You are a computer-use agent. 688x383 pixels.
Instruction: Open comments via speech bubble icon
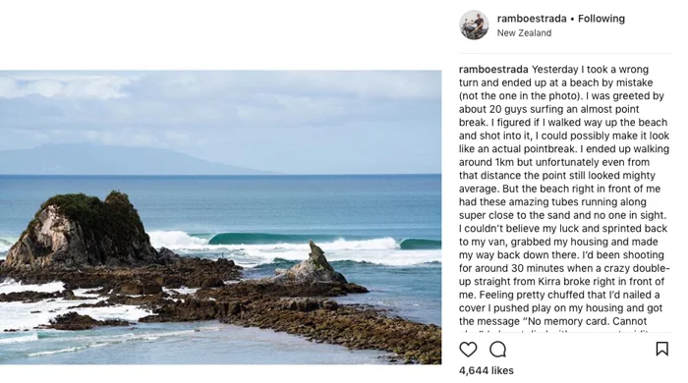coord(498,350)
